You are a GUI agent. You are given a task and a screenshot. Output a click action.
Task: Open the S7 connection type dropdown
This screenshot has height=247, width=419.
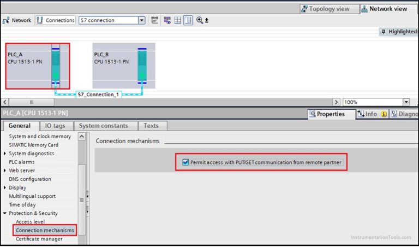pos(142,20)
